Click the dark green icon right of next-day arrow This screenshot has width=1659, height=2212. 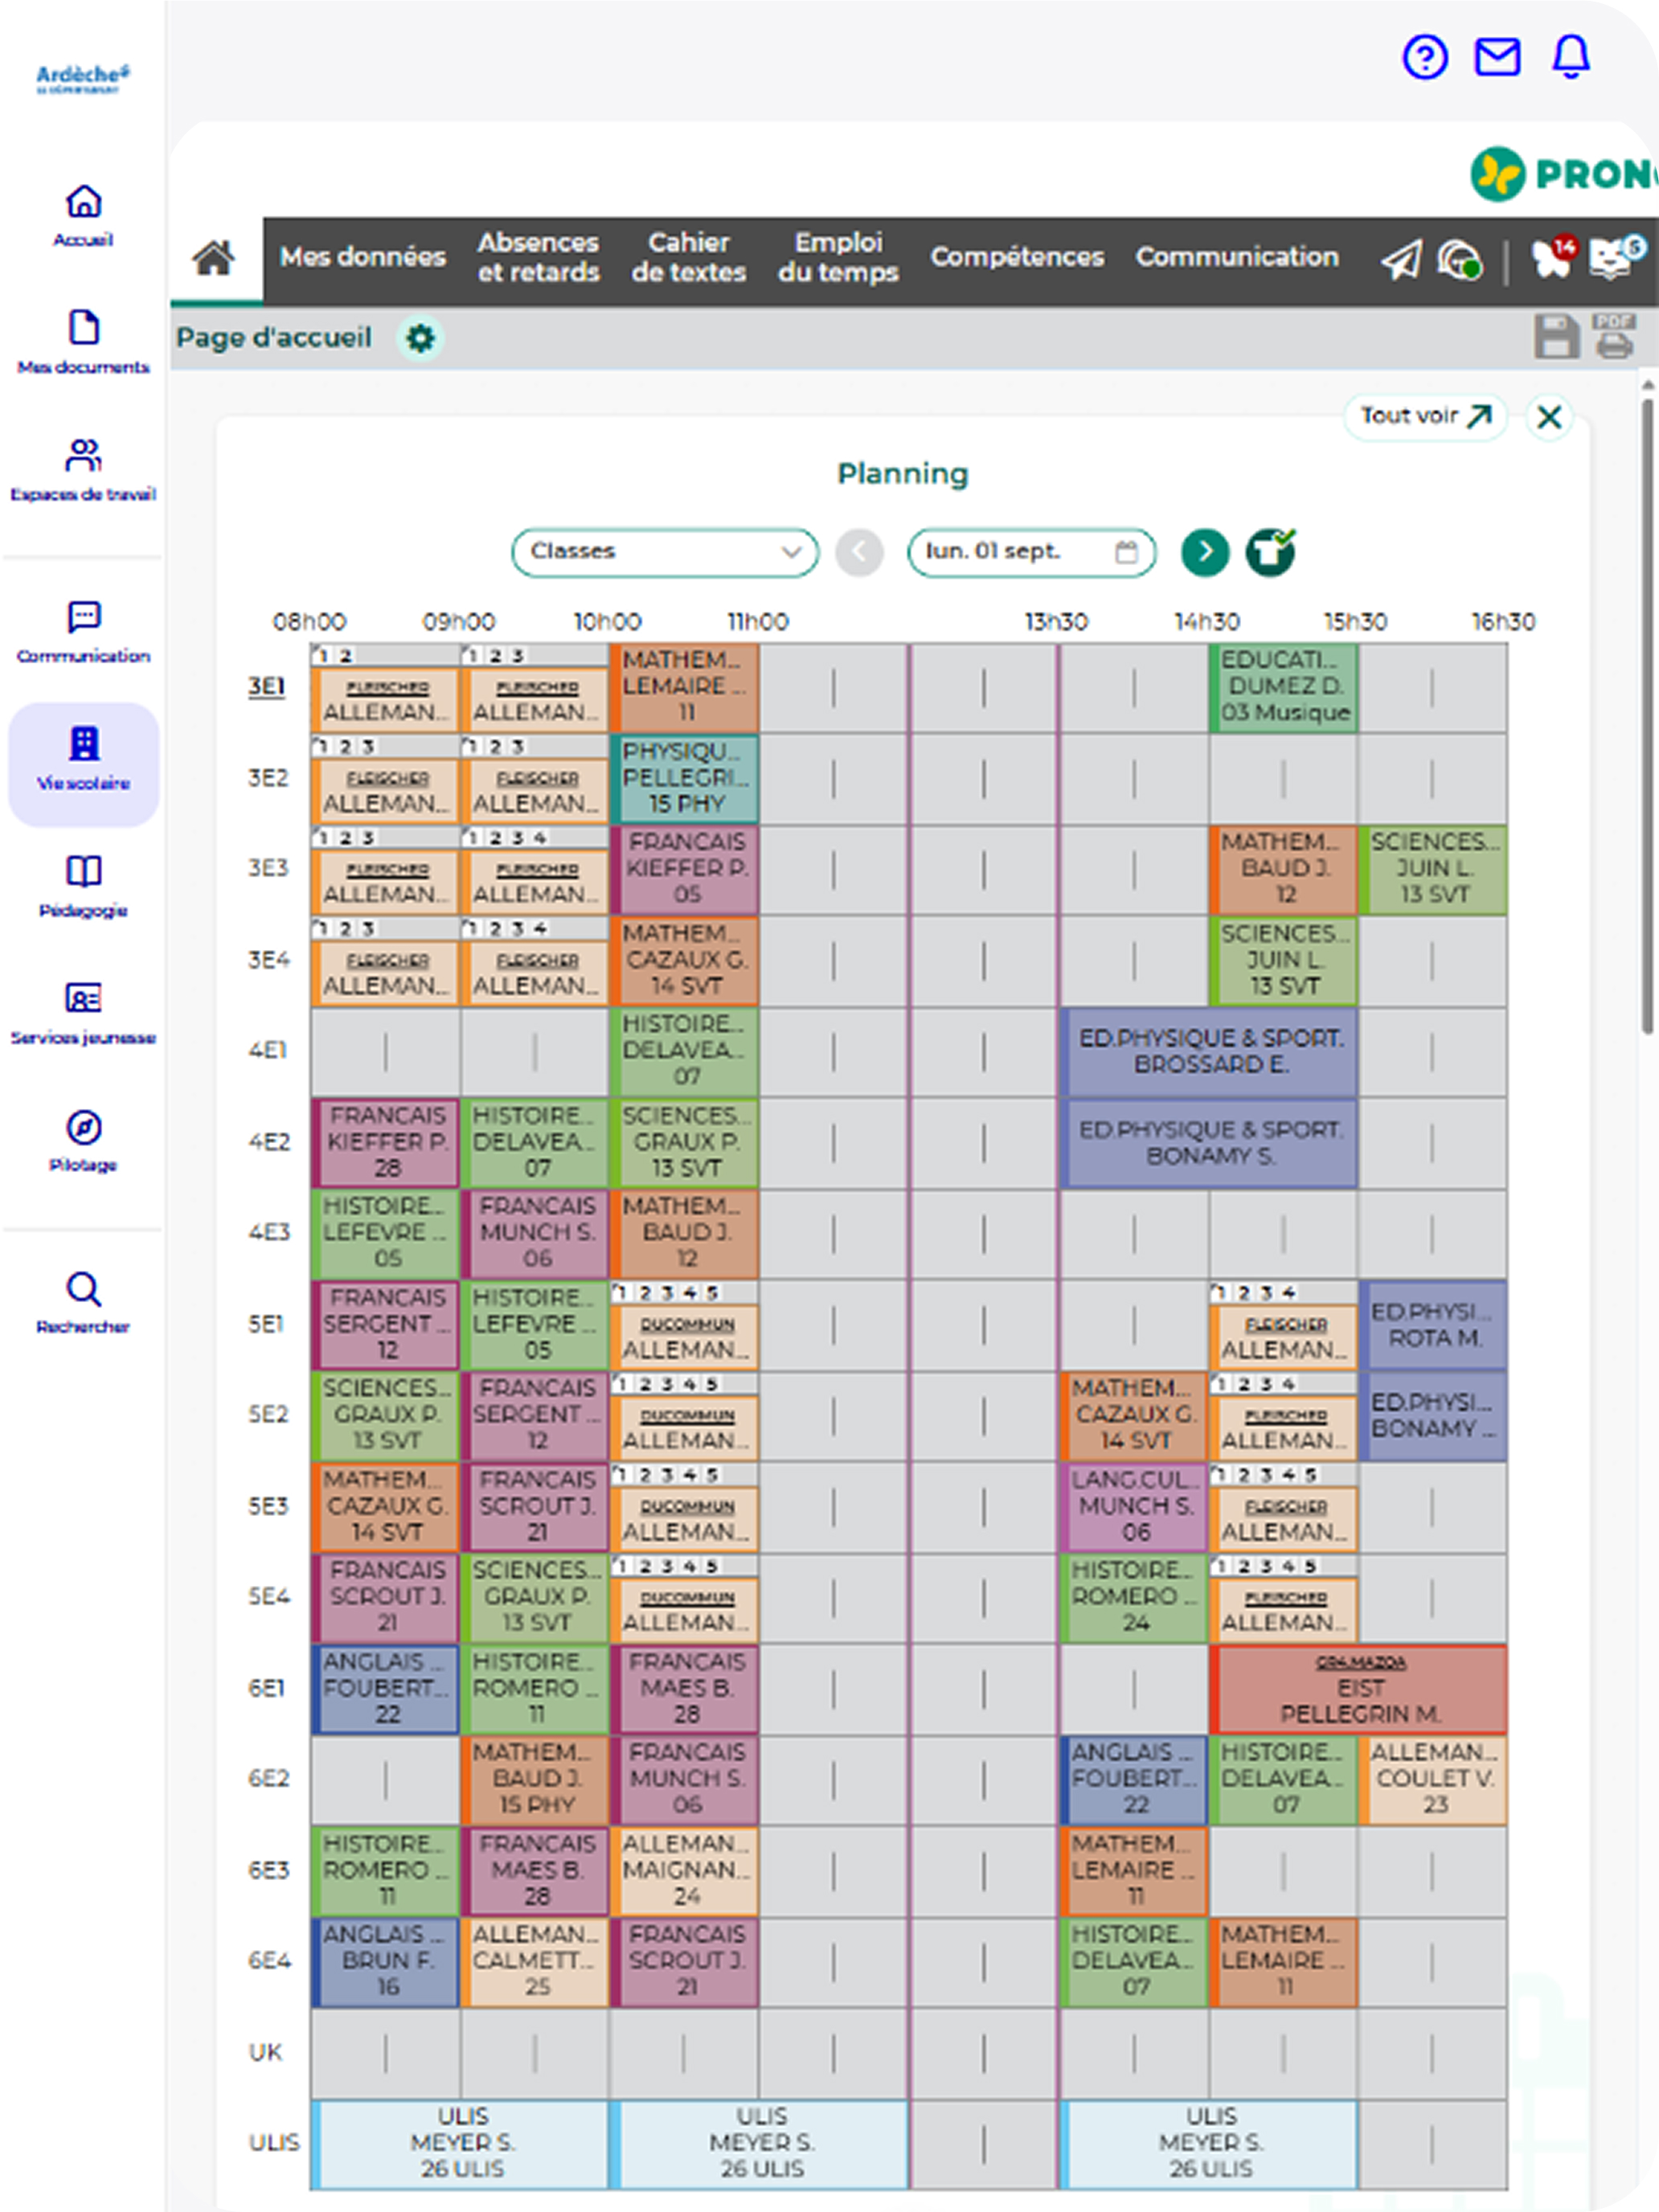point(1270,552)
